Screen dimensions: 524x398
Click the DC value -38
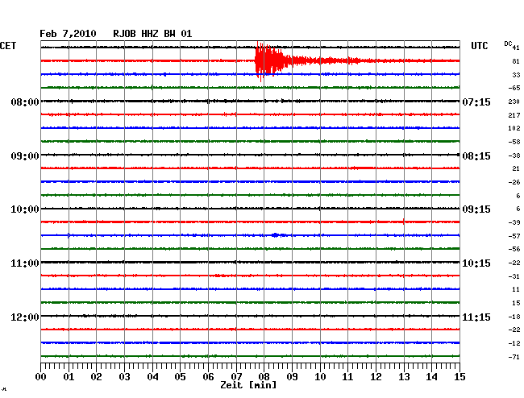(x=514, y=155)
